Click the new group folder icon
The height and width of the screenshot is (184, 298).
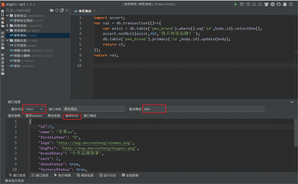(x=52, y=10)
